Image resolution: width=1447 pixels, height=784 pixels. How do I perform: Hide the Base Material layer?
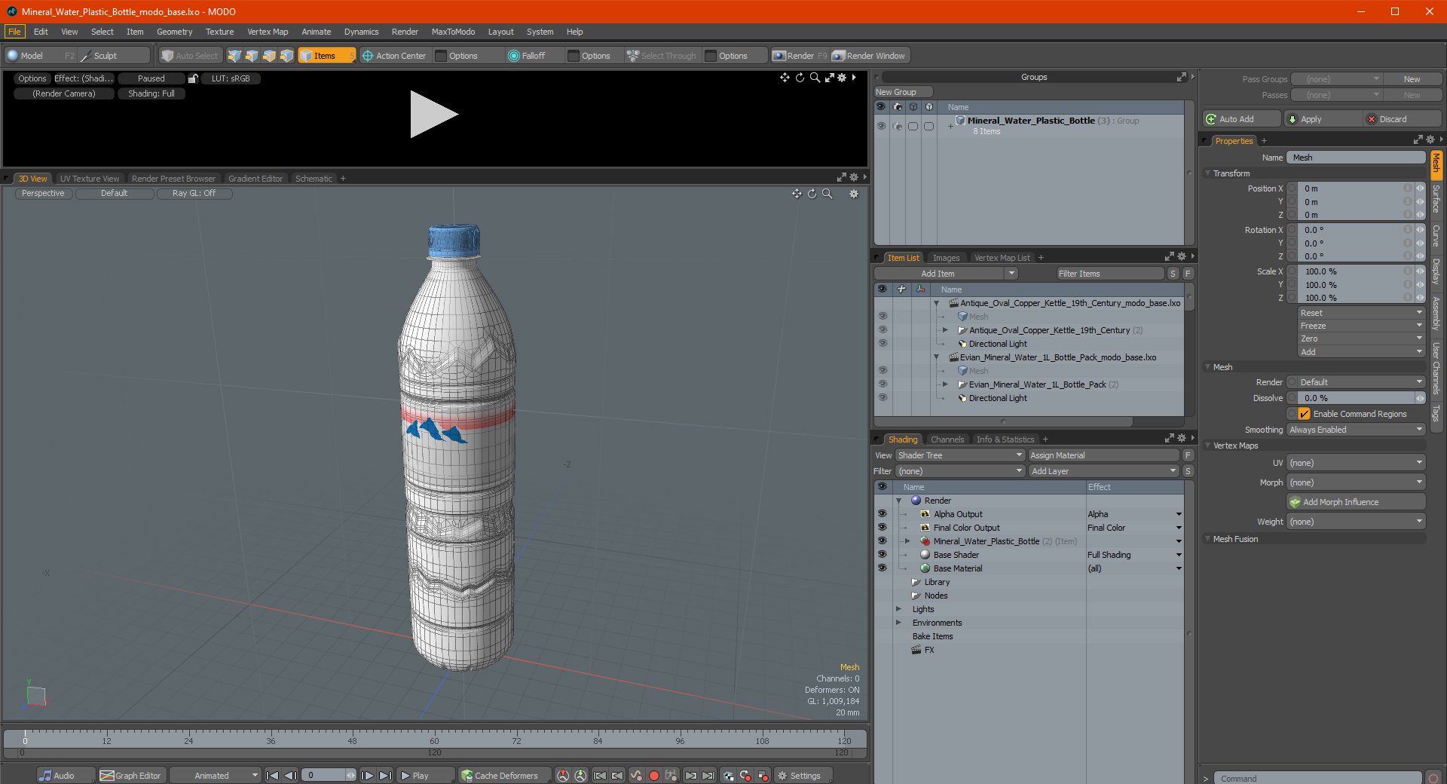tap(882, 568)
